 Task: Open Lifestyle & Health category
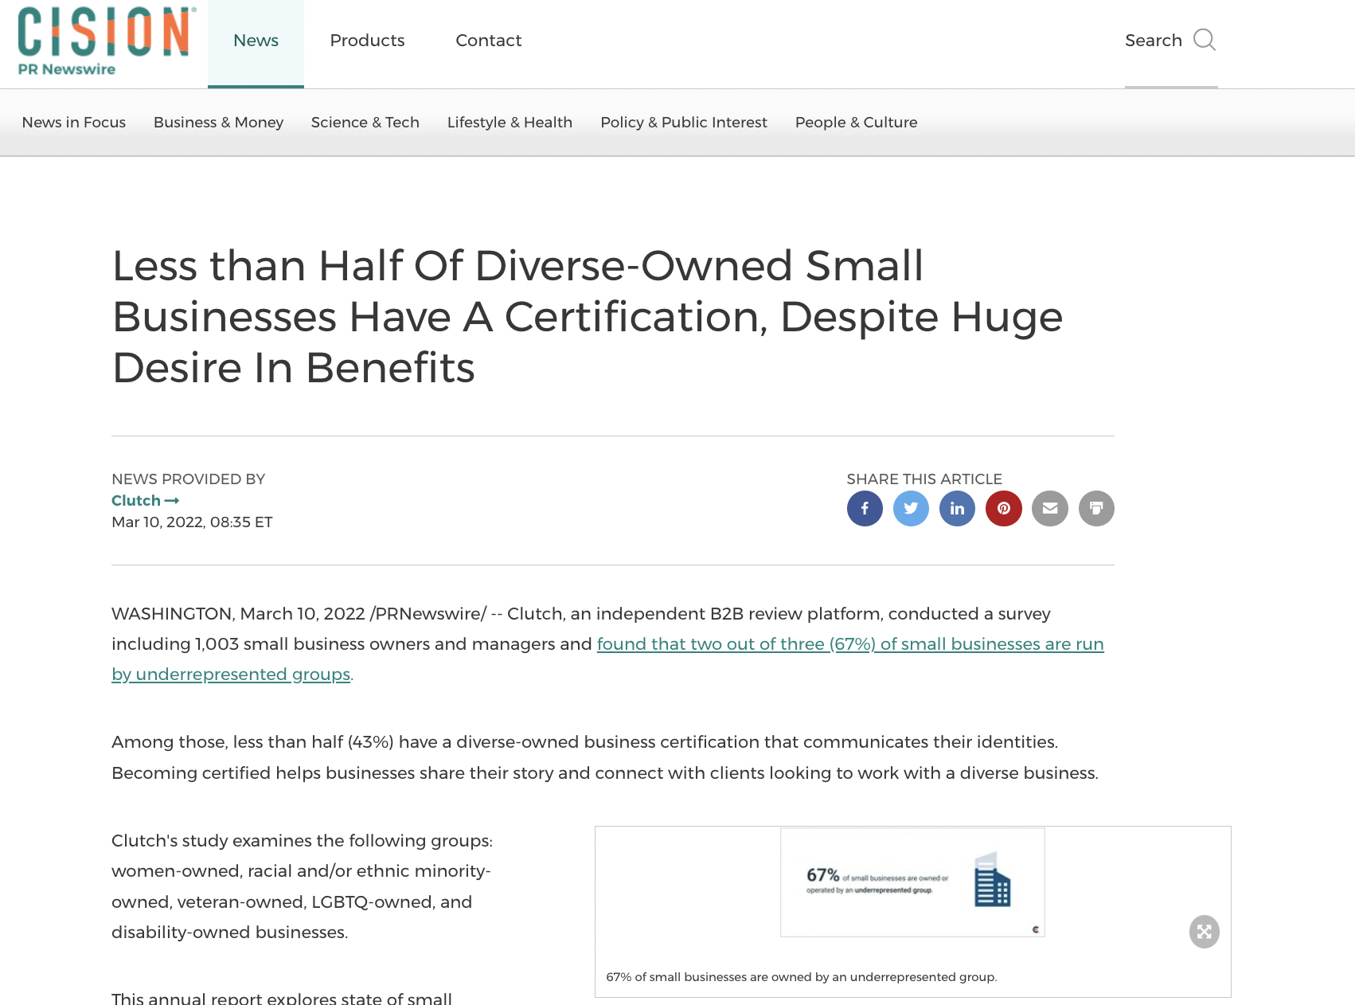[x=510, y=123]
